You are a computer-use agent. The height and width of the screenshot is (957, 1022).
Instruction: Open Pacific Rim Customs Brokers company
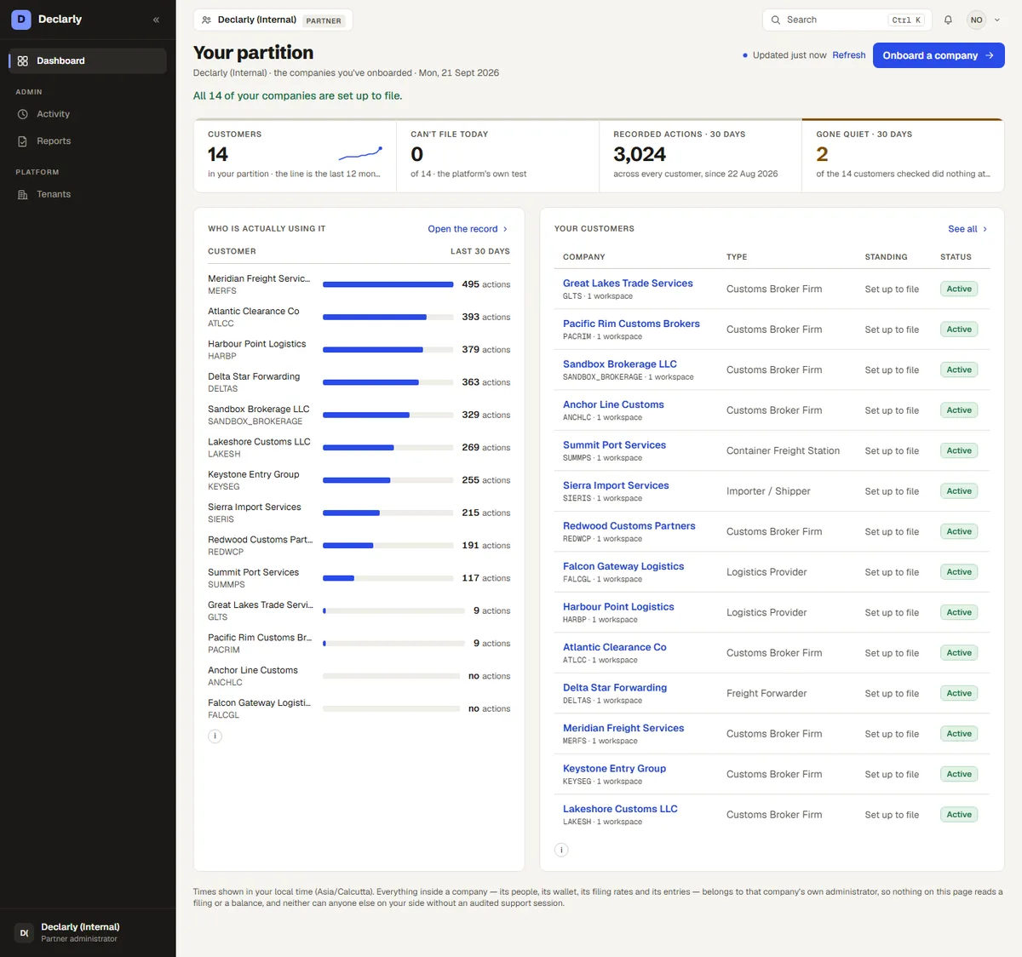click(x=631, y=324)
